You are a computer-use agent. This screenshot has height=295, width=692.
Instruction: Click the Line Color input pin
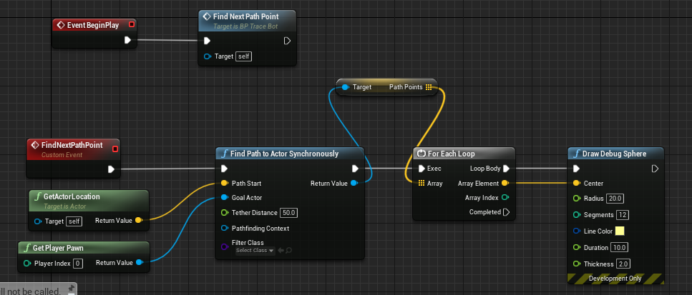click(x=576, y=231)
